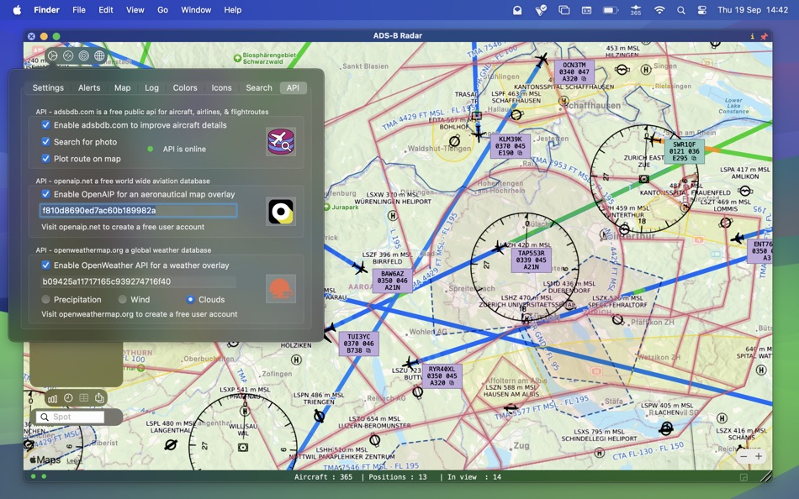Open the Log tab
This screenshot has width=799, height=499.
click(152, 87)
